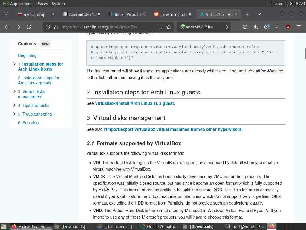
Task: Hide the Contents sidebar
Action: click(x=45, y=44)
